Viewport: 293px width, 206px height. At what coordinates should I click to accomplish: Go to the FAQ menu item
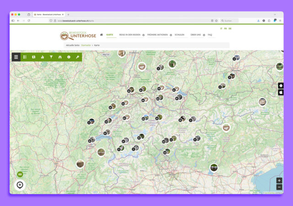[x=210, y=35]
